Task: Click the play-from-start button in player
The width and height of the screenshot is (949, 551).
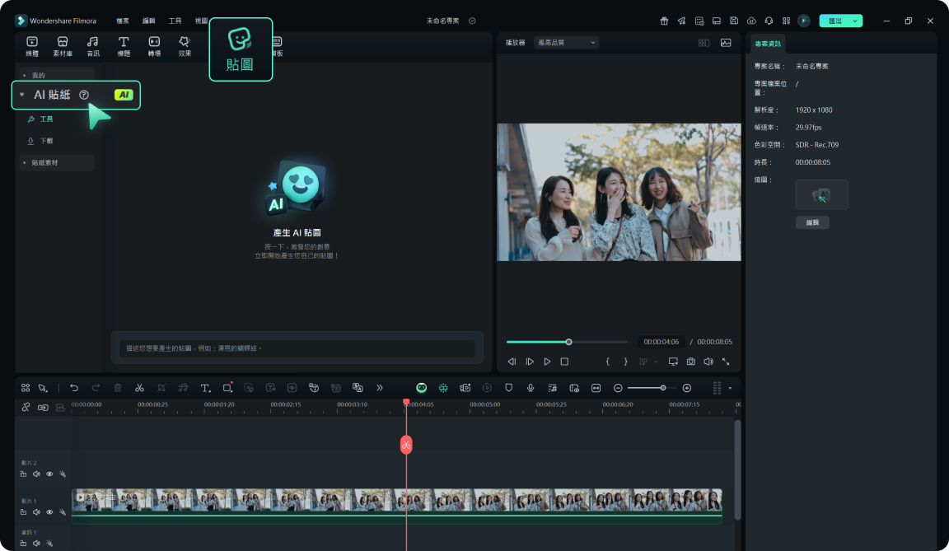Action: pos(530,362)
